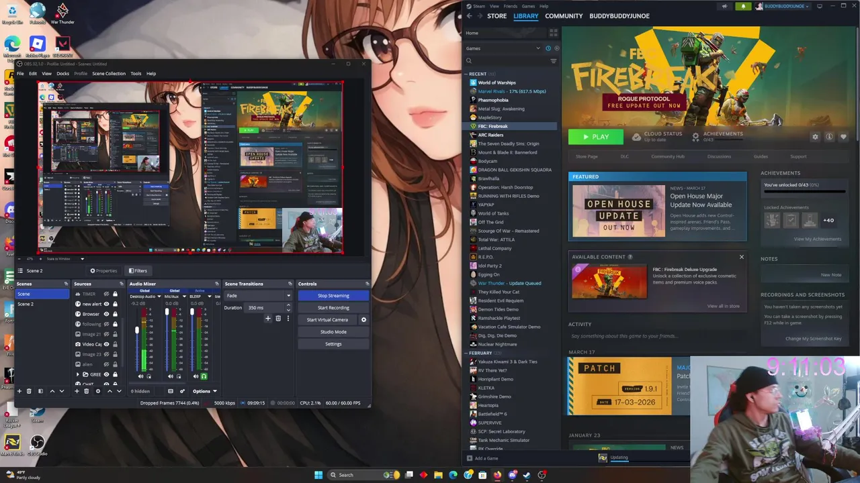The width and height of the screenshot is (860, 483).
Task: Remove the scene transition with trash icon
Action: coord(278,319)
